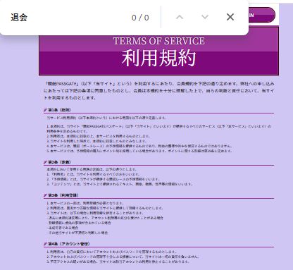Select the 第1条 section heading
The height and width of the screenshot is (270, 293).
59,110
